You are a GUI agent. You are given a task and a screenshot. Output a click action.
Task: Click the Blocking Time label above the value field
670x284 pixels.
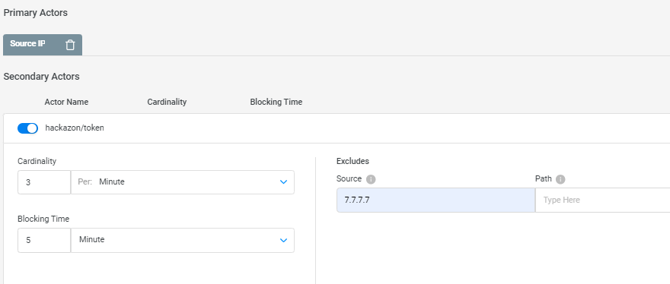click(x=43, y=219)
